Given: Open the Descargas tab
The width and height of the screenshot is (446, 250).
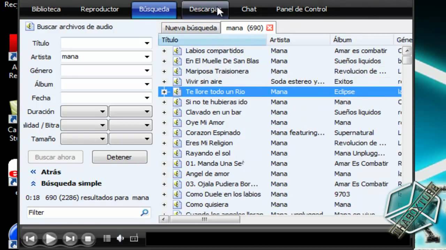Looking at the screenshot, I should click(x=205, y=9).
